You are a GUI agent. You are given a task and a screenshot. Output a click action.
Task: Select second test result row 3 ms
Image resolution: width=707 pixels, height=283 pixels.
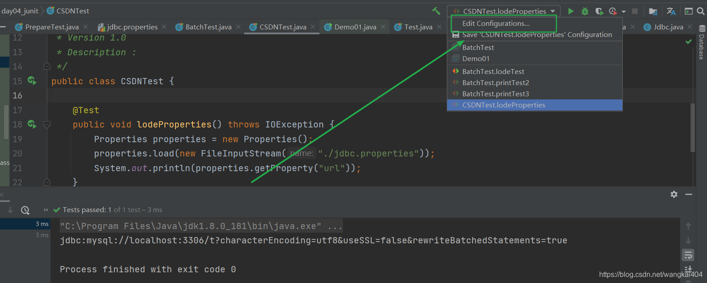[25, 235]
